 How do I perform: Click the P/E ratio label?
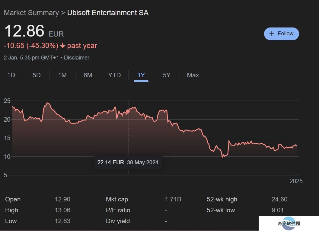coord(118,210)
